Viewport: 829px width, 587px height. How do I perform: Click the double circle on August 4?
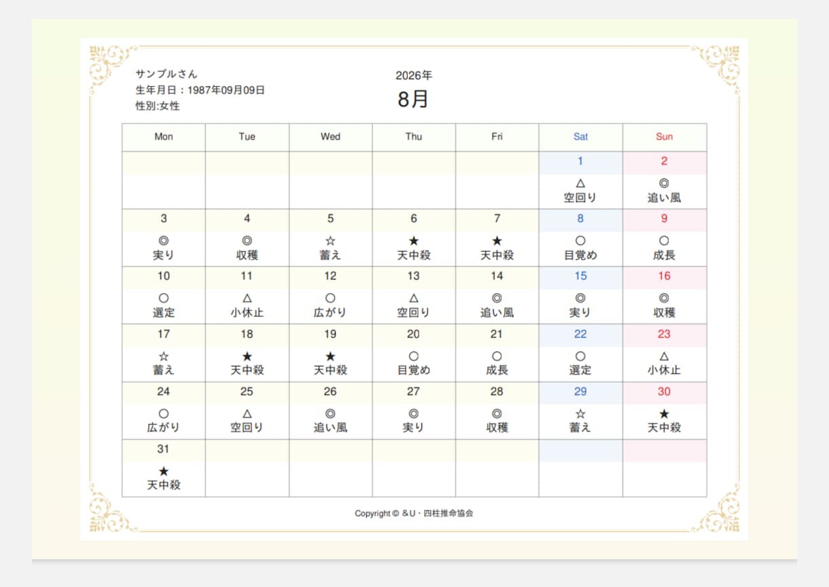coord(247,241)
